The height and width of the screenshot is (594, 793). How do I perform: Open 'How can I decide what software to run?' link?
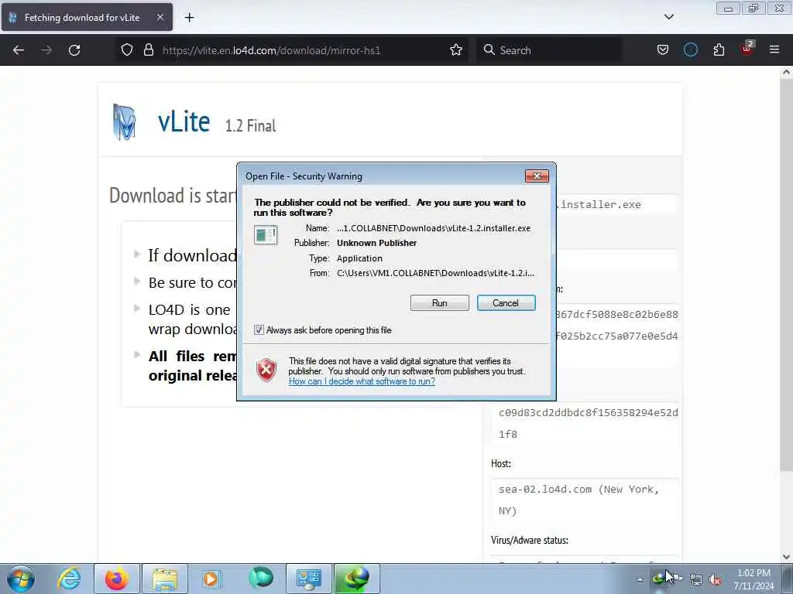362,381
